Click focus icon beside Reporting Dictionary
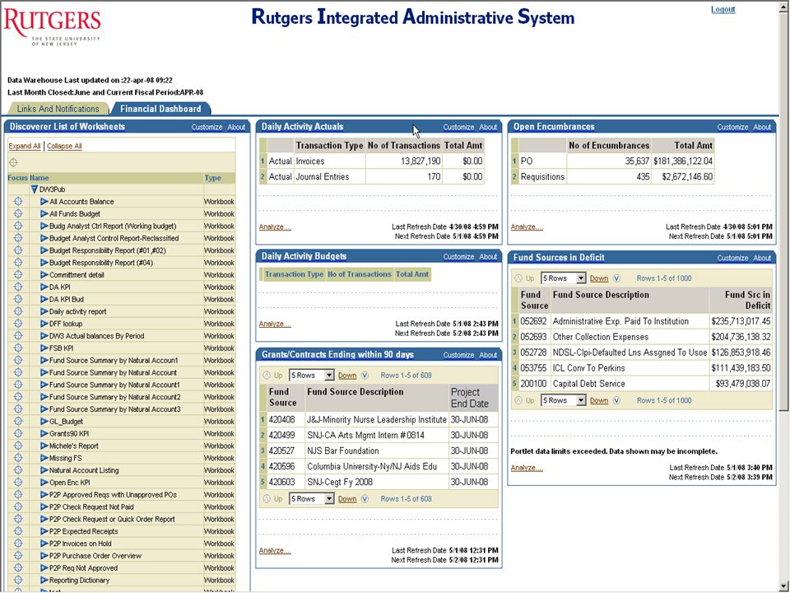 (18, 580)
